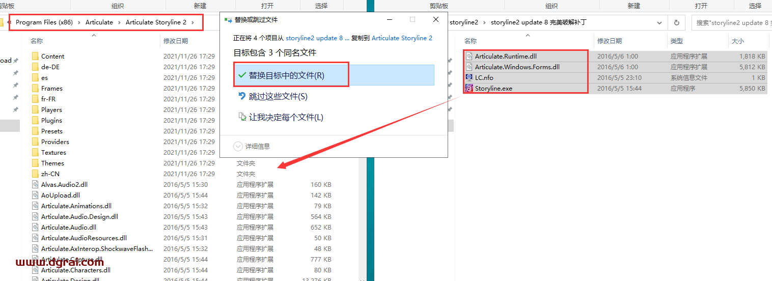The image size is (772, 281).
Task: Click the Articulate.Audio.dll file icon
Action: click(x=35, y=227)
